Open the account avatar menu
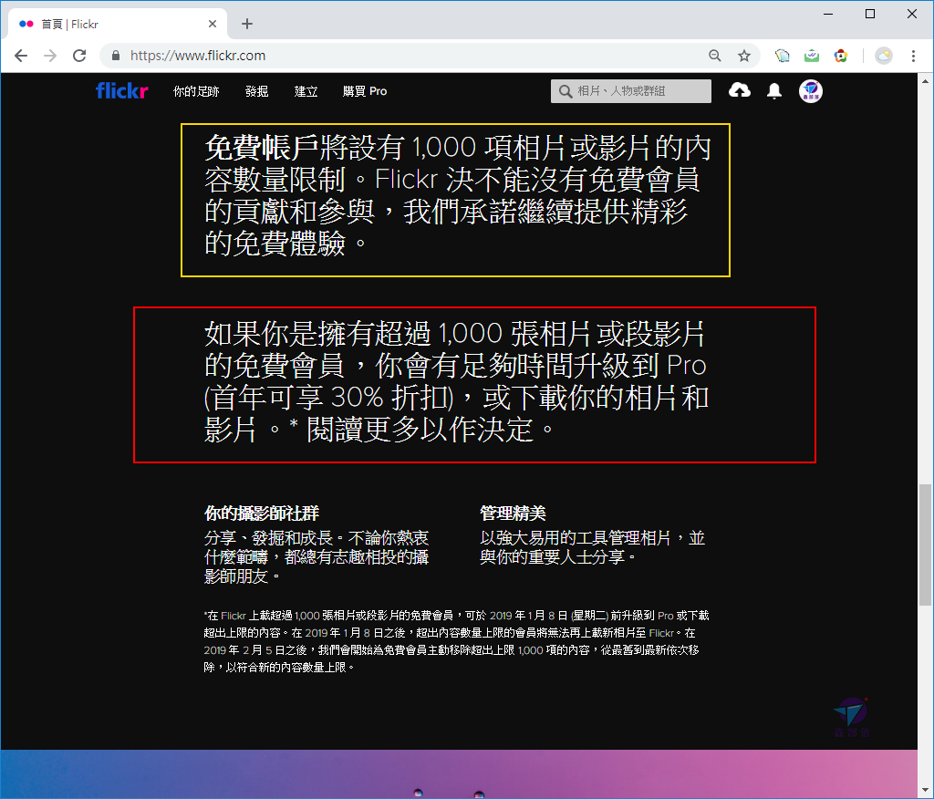The height and width of the screenshot is (799, 934). tap(811, 91)
